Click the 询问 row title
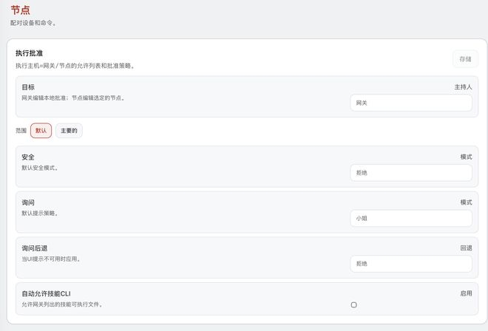The height and width of the screenshot is (331, 488). pyautogui.click(x=28, y=202)
